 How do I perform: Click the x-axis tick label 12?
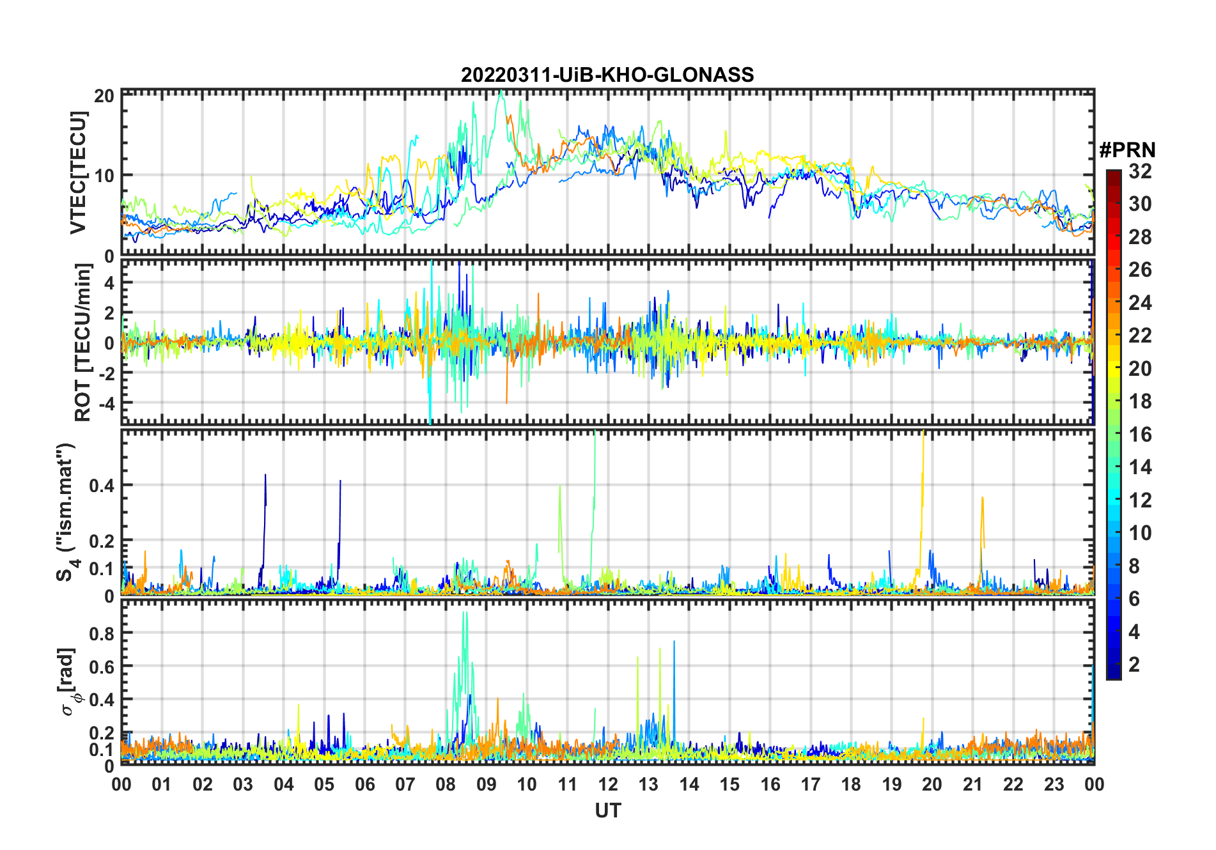pyautogui.click(x=607, y=785)
